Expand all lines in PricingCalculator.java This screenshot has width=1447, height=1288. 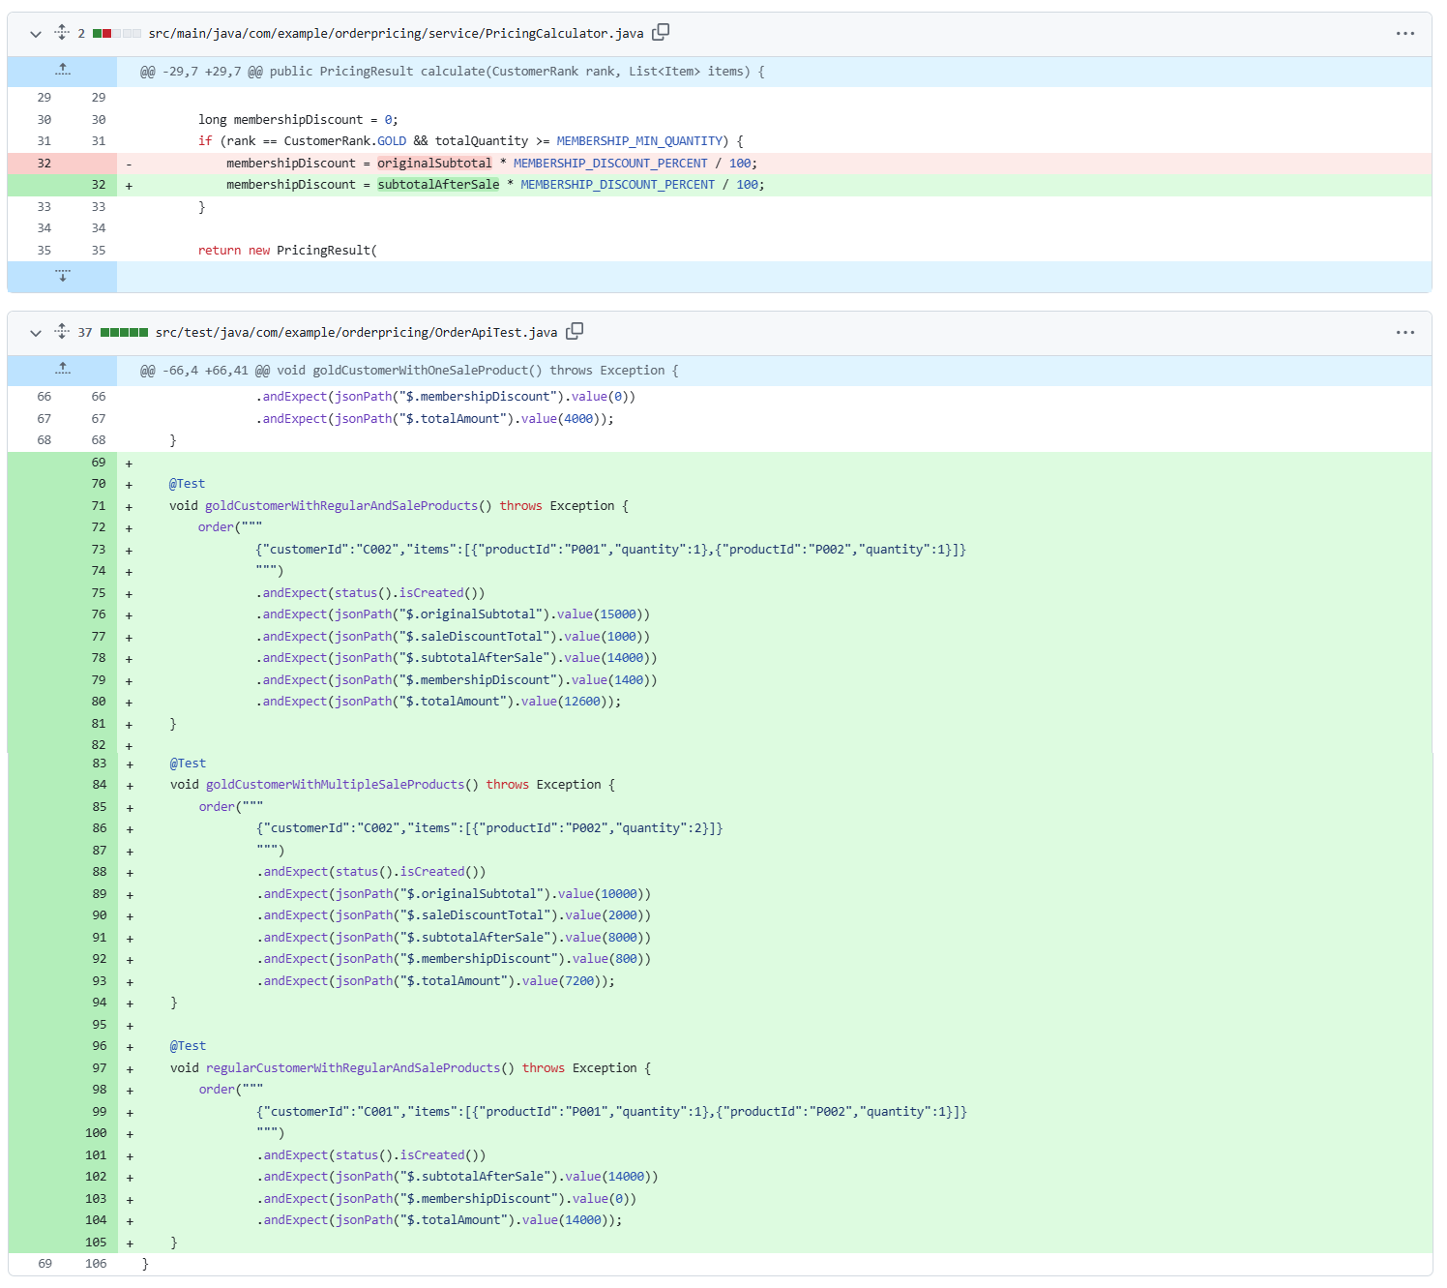62,32
